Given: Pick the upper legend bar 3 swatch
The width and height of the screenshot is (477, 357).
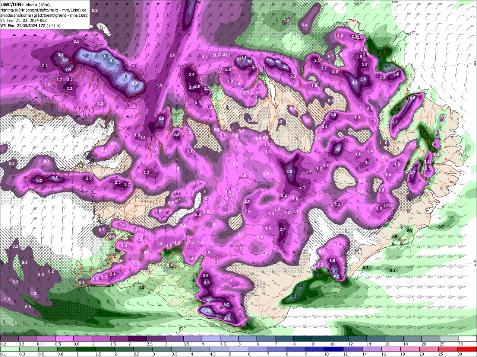Looking at the screenshot, I should point(174,339).
